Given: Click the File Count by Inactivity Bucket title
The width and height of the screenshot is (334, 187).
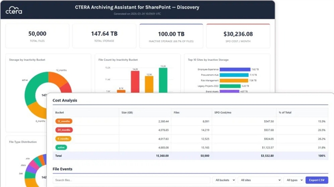Looking at the screenshot, I should coord(118,60).
